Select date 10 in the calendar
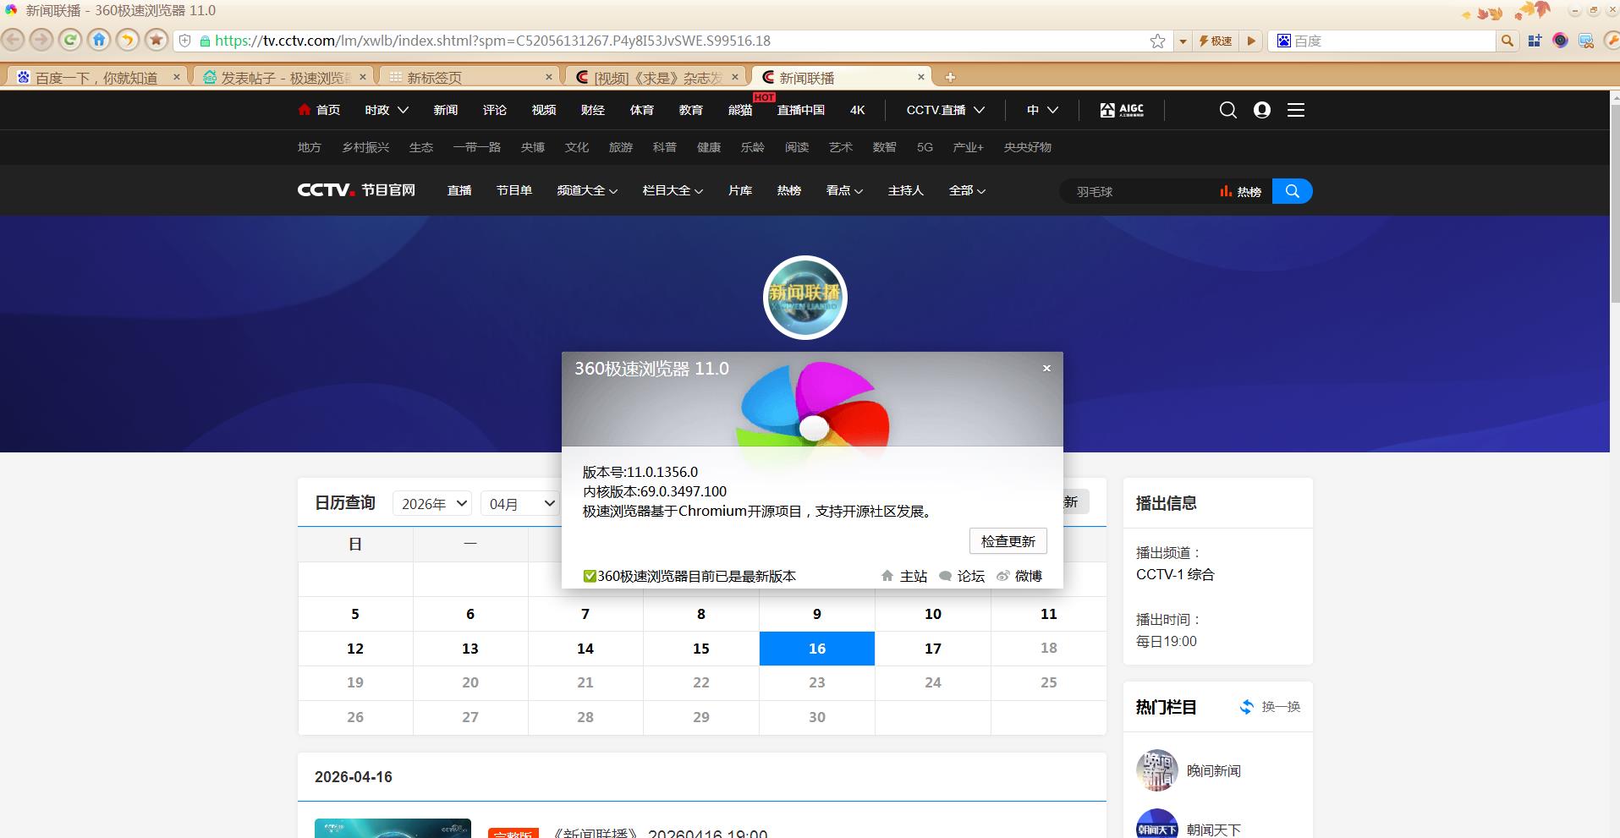Viewport: 1620px width, 838px height. click(933, 614)
